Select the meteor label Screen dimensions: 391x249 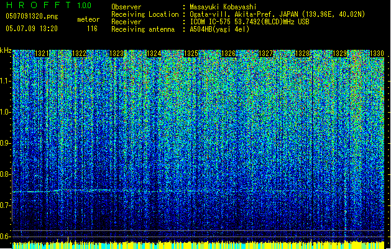pos(88,20)
